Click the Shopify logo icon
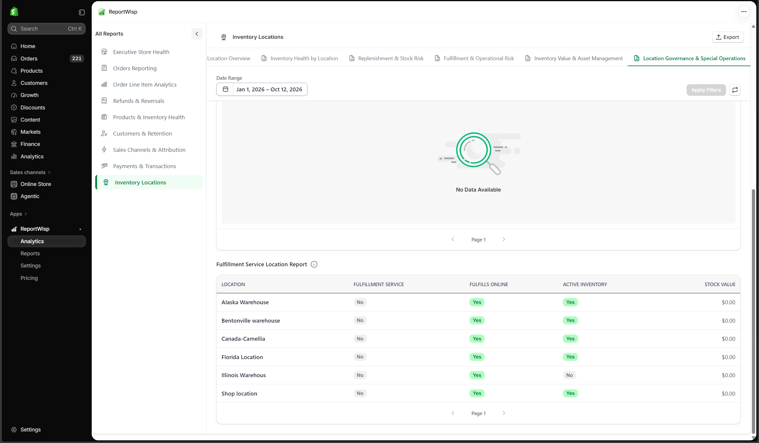Image resolution: width=759 pixels, height=443 pixels. 14,12
